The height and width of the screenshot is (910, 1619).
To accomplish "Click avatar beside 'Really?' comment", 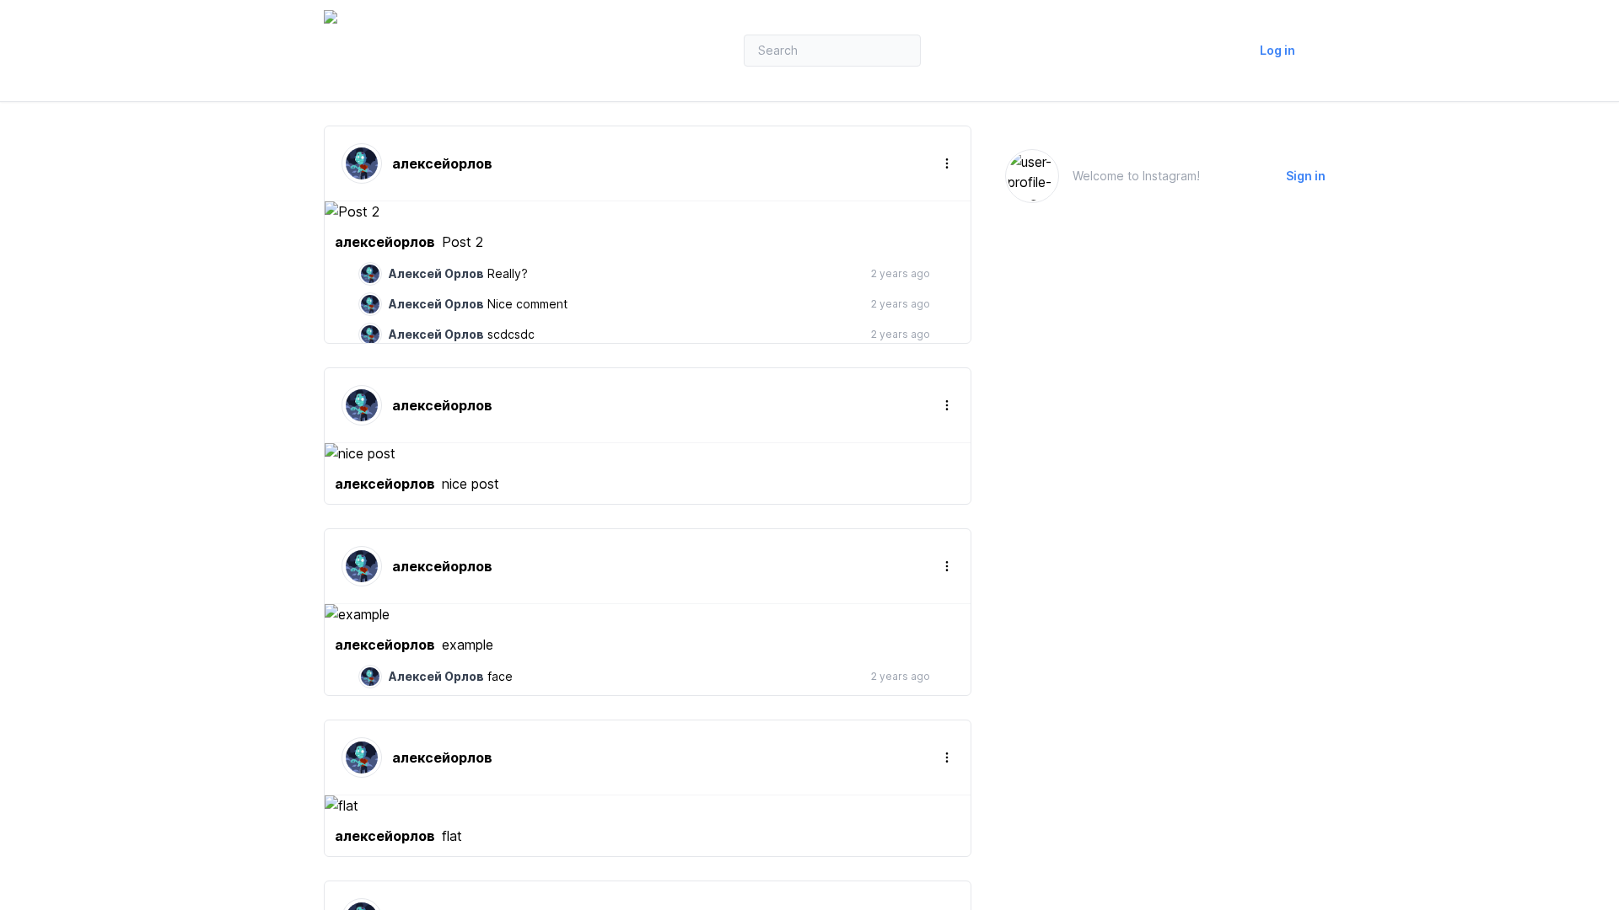I will [x=370, y=274].
